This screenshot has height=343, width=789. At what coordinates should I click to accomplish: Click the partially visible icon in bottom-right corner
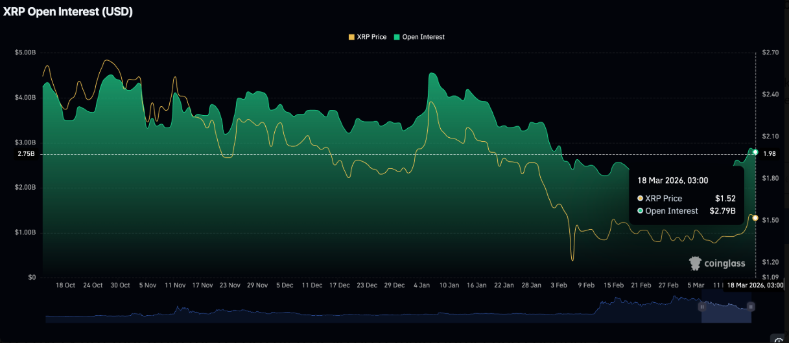[779, 339]
